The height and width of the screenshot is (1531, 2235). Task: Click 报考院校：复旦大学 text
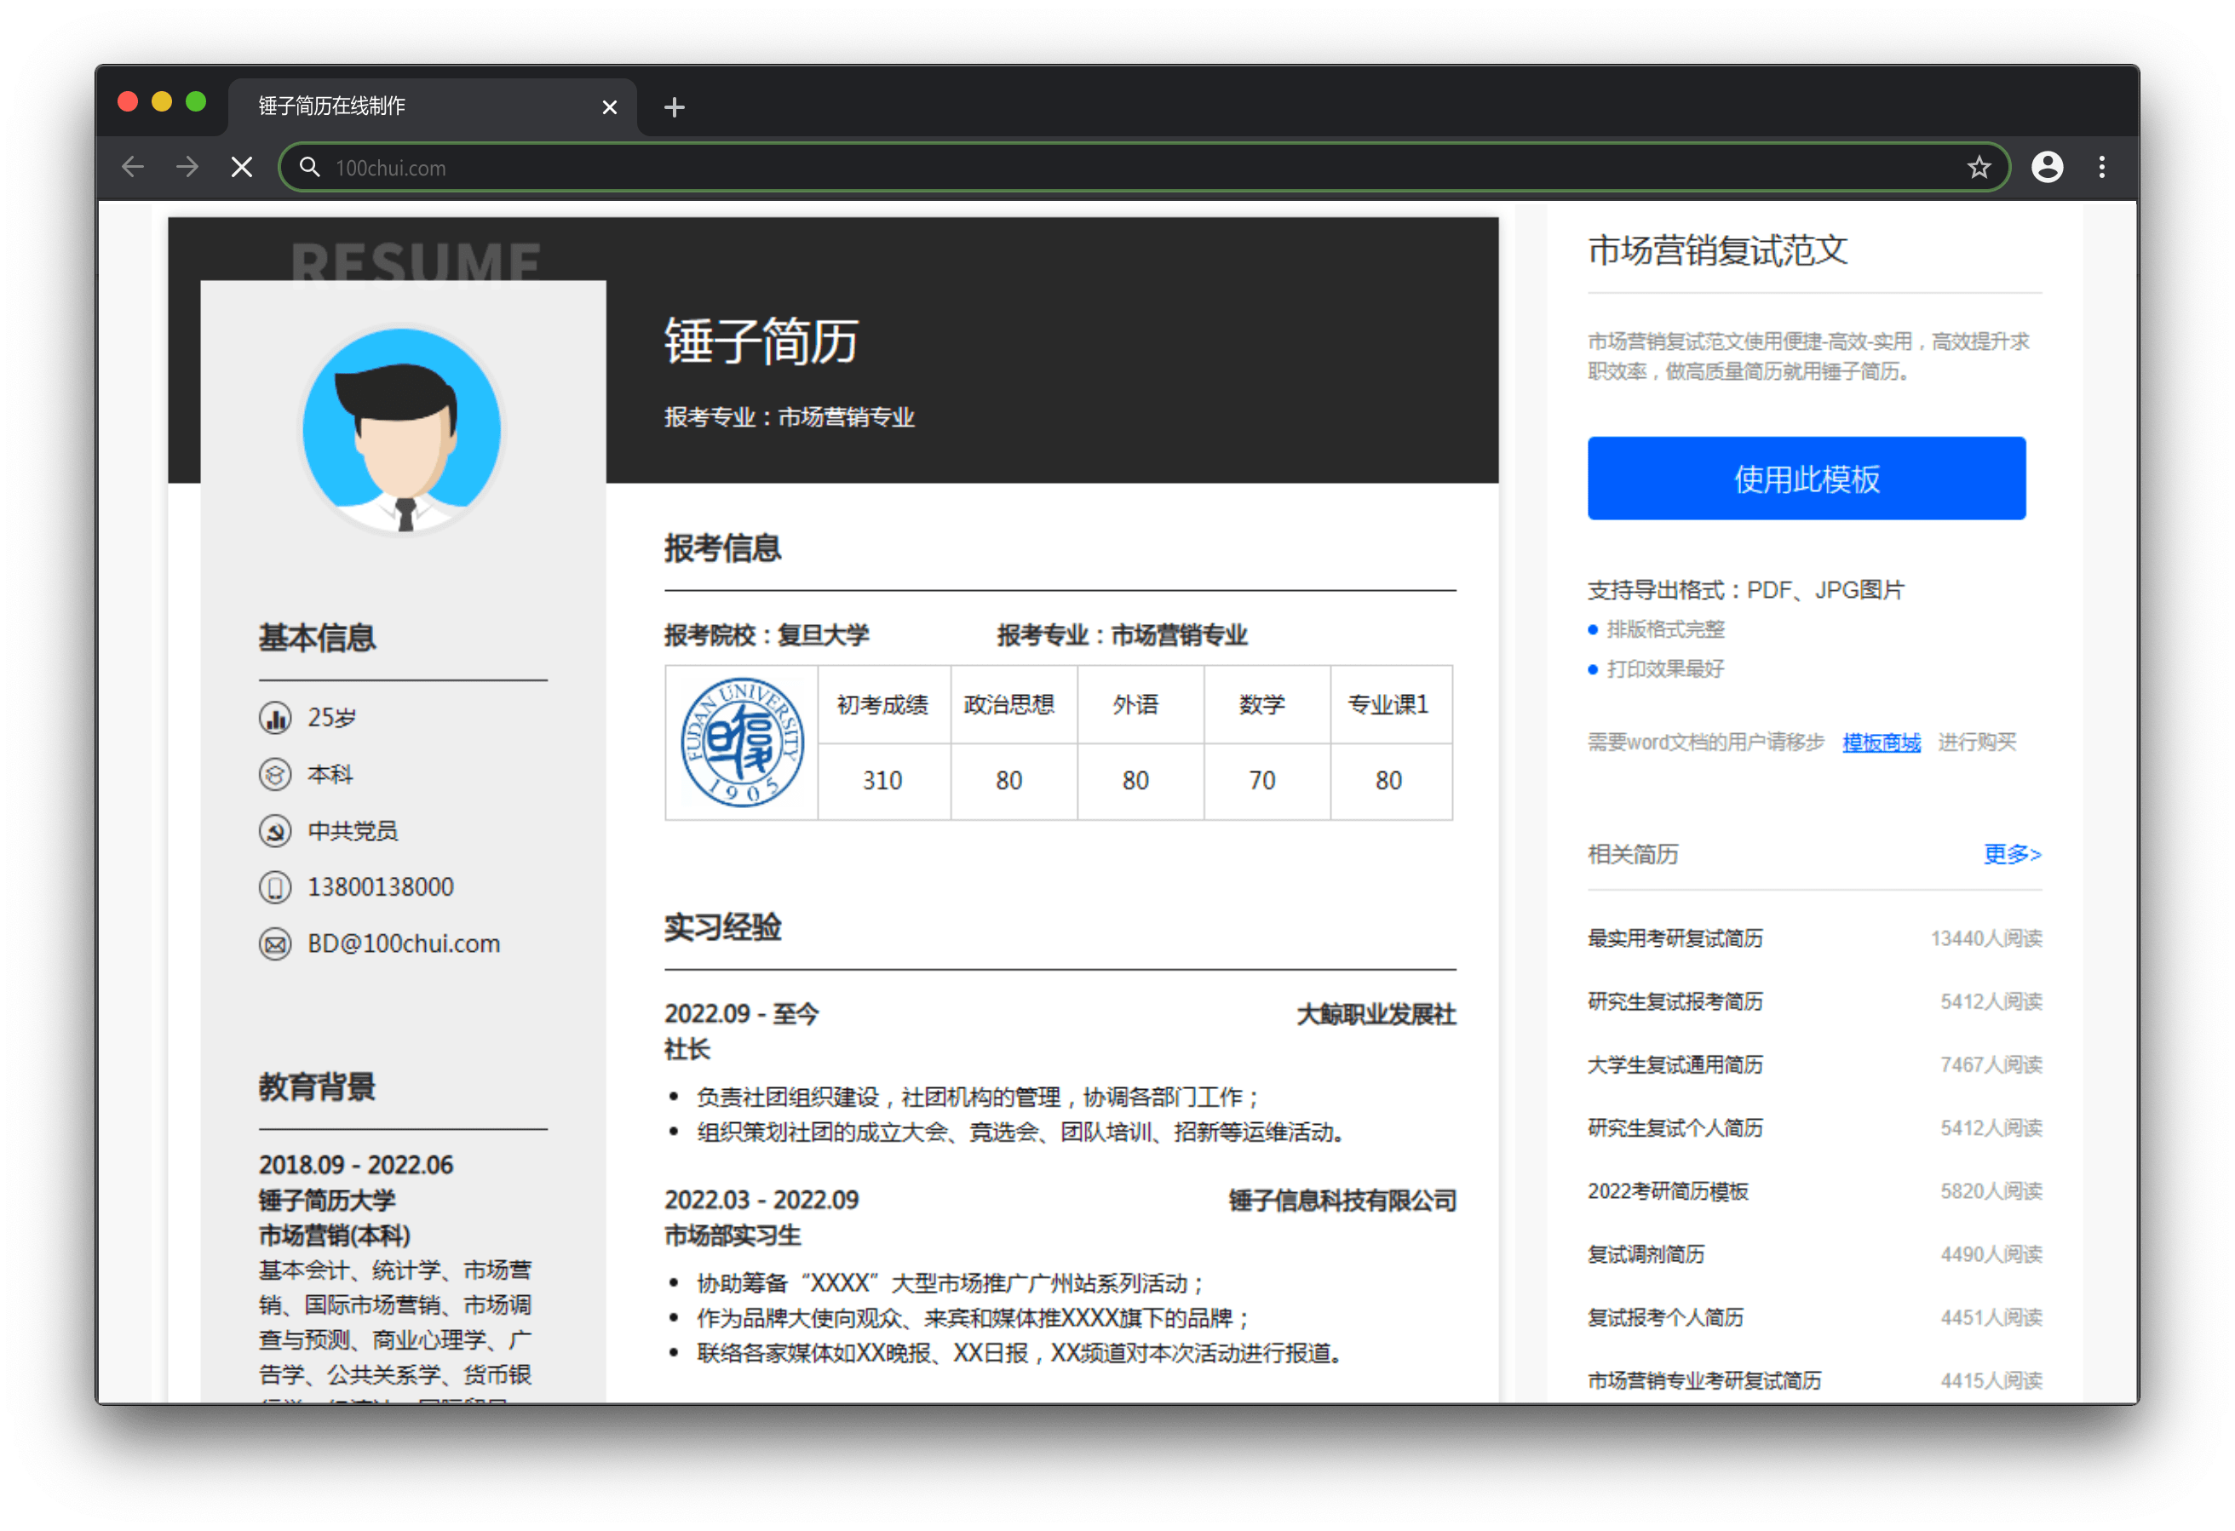tap(767, 636)
